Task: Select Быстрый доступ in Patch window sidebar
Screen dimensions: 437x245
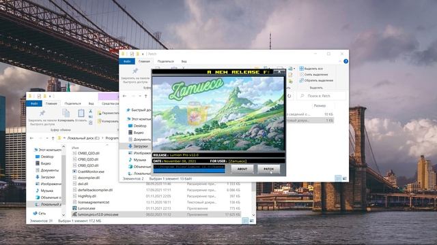Action: [x=138, y=110]
